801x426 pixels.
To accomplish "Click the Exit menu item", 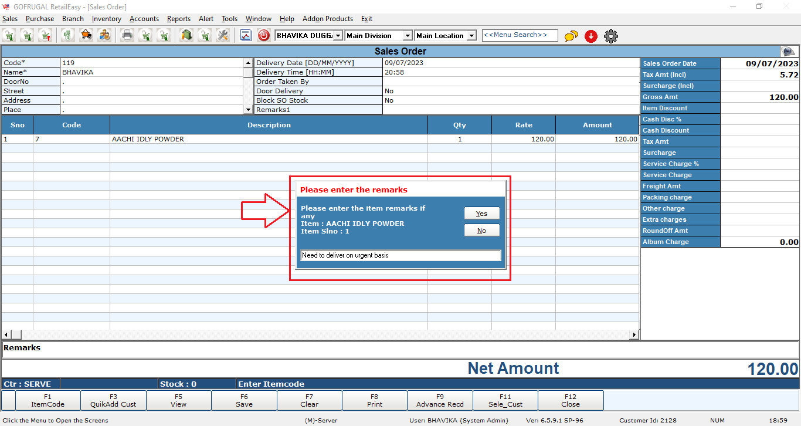I will coord(366,19).
